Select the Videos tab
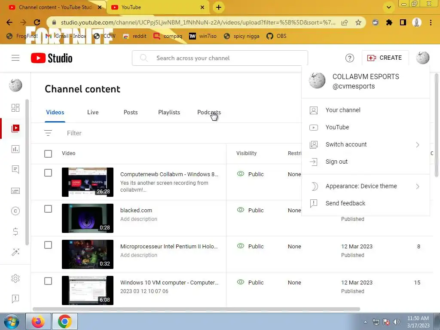The image size is (440, 330). pos(55,112)
